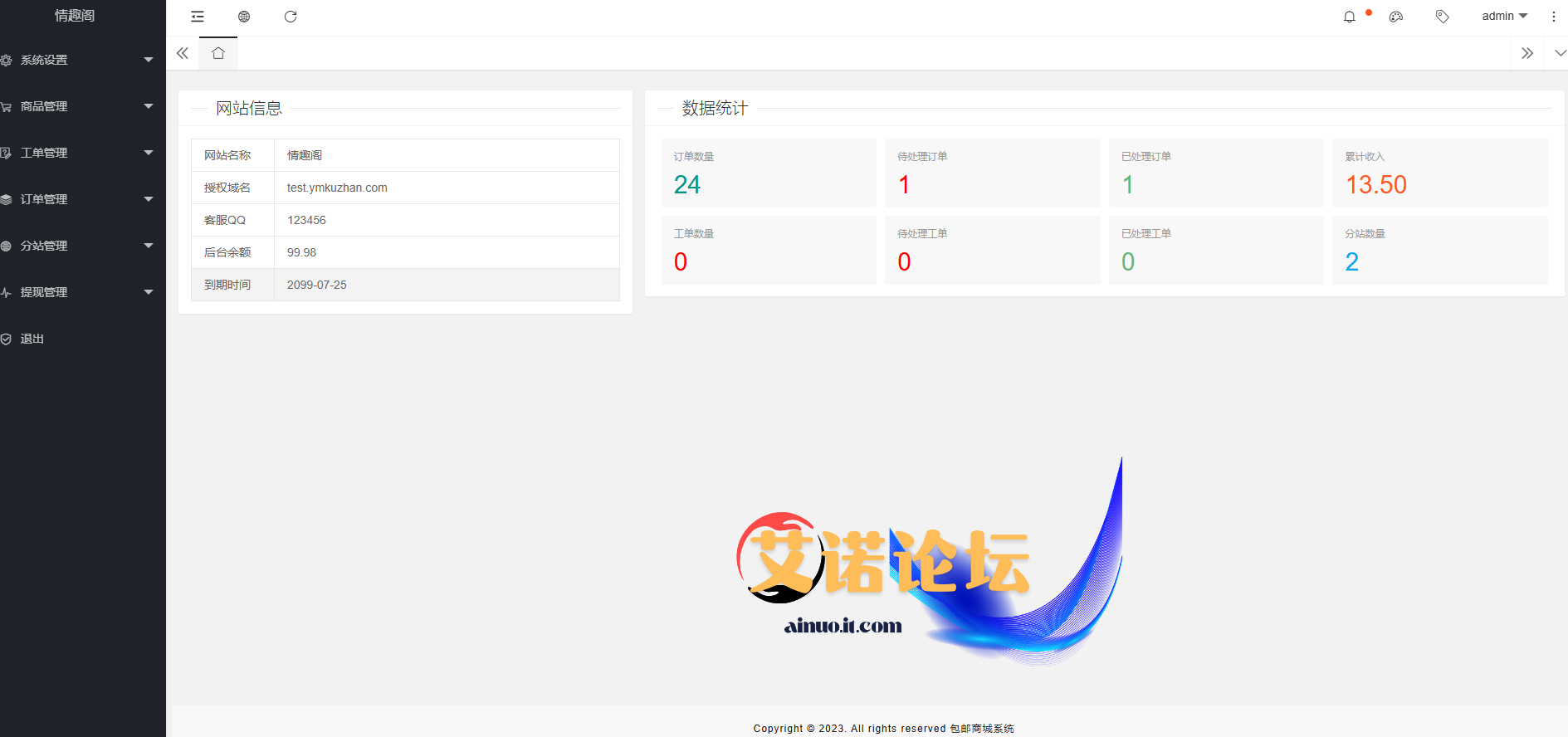The height and width of the screenshot is (737, 1568).
Task: Refresh the page with the reload icon
Action: (291, 17)
